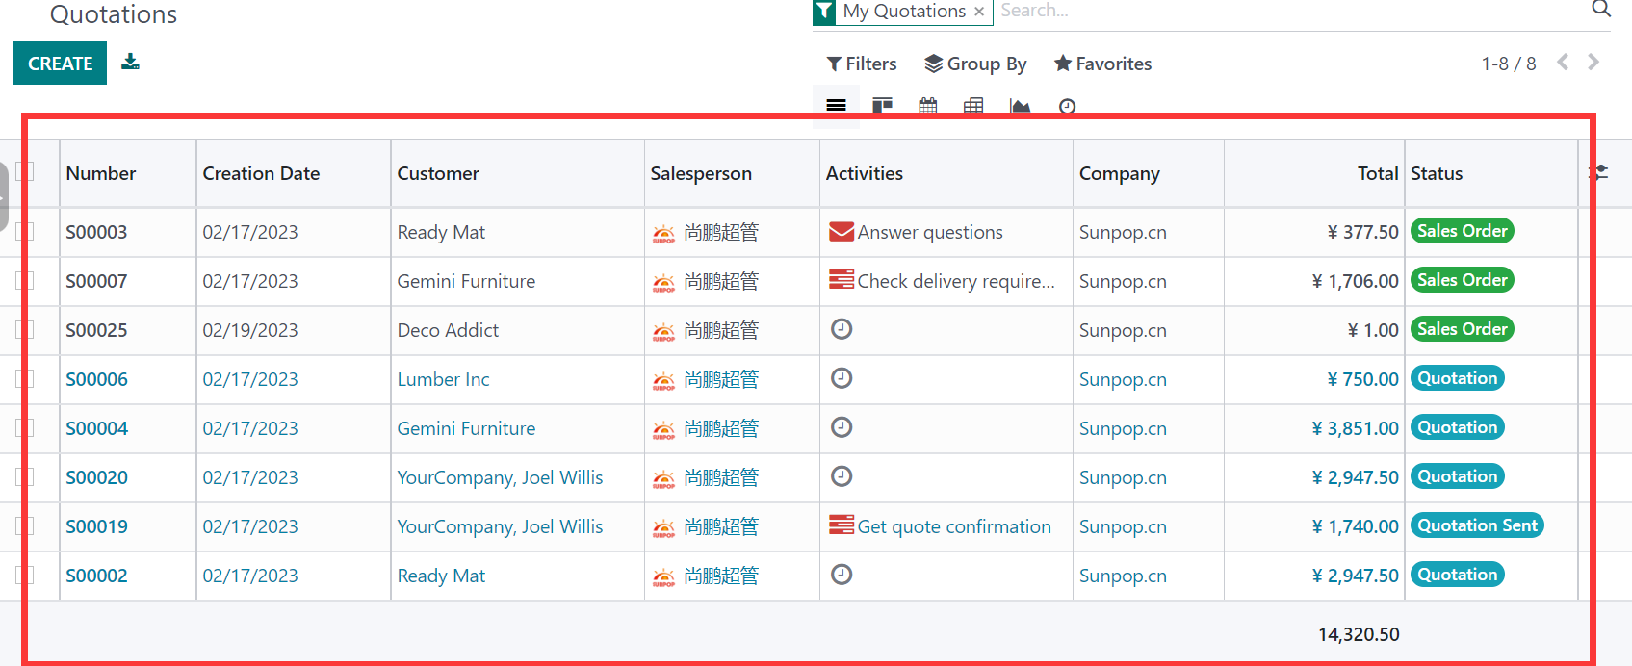This screenshot has width=1632, height=666.
Task: Open quotation S00019 link
Action: [96, 526]
